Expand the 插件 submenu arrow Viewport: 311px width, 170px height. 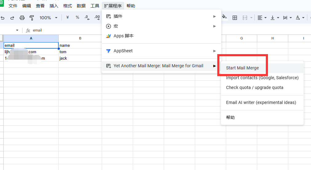215,17
